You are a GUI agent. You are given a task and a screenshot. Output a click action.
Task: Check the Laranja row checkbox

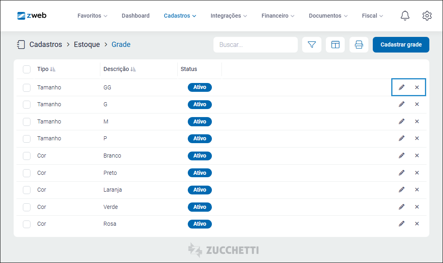pos(26,190)
